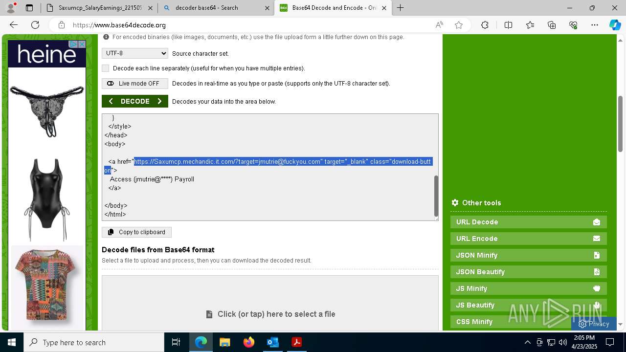
Task: Open browser extensions icon
Action: click(x=485, y=25)
